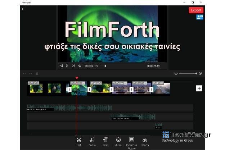Open the Effects tool
The width and height of the screenshot is (225, 150).
[x=145, y=140]
